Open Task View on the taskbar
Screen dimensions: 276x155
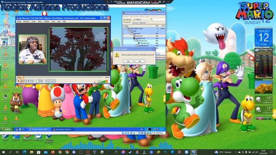coord(17,152)
